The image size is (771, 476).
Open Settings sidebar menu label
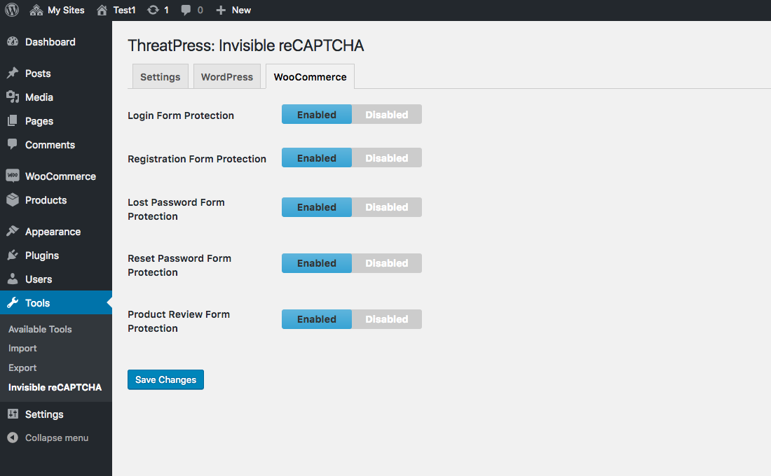click(44, 414)
